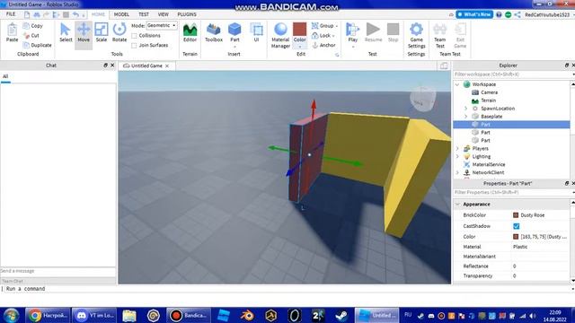
Task: Expand the NetworkClient node
Action: pos(457,172)
